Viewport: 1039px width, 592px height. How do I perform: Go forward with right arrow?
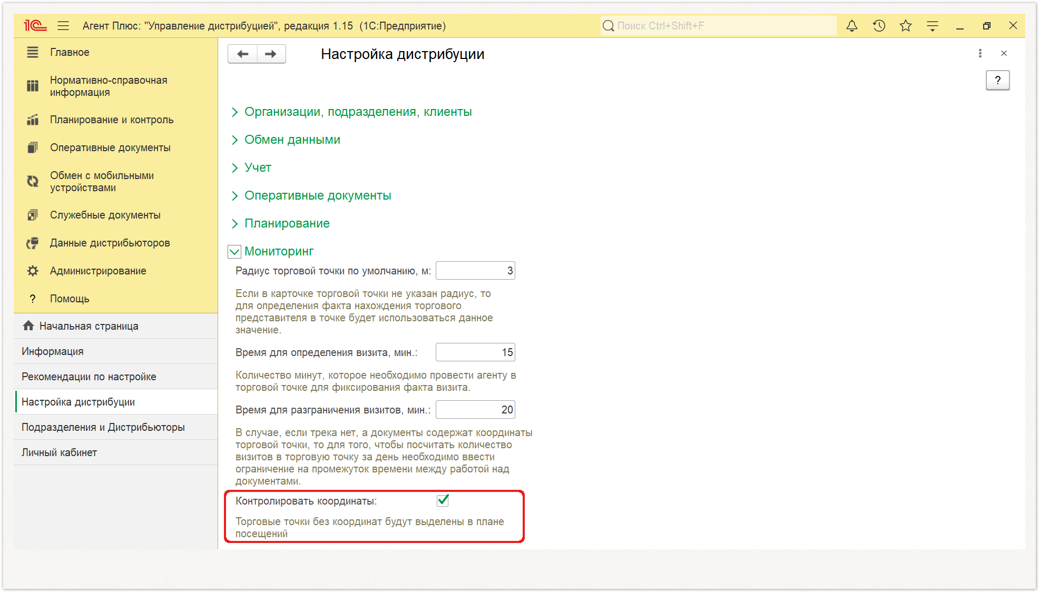271,54
